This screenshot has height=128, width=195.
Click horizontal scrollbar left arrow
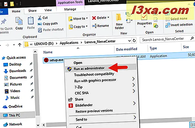[44, 125]
